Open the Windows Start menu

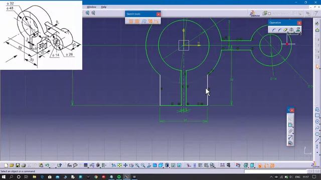point(4,176)
